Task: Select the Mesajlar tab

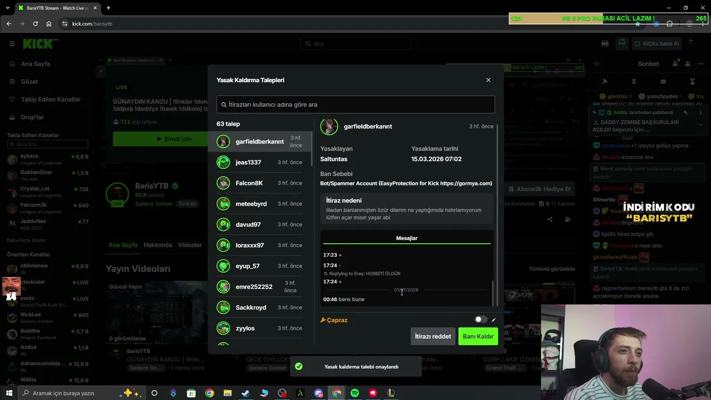Action: pos(407,238)
